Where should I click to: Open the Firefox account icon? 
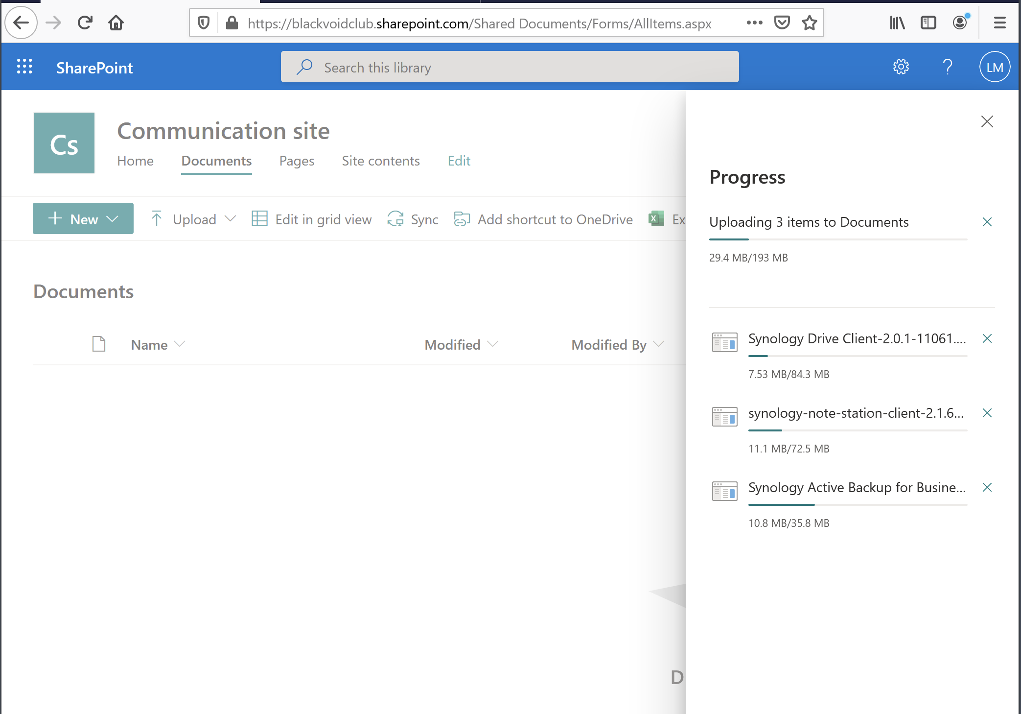(960, 23)
